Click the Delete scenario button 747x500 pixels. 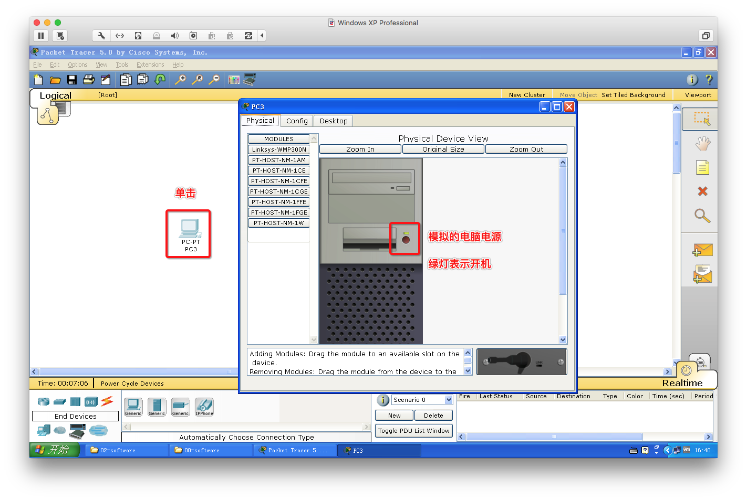(433, 416)
